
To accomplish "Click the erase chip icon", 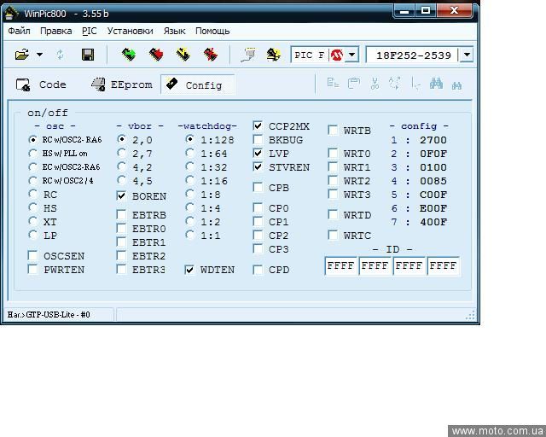I will tap(211, 55).
